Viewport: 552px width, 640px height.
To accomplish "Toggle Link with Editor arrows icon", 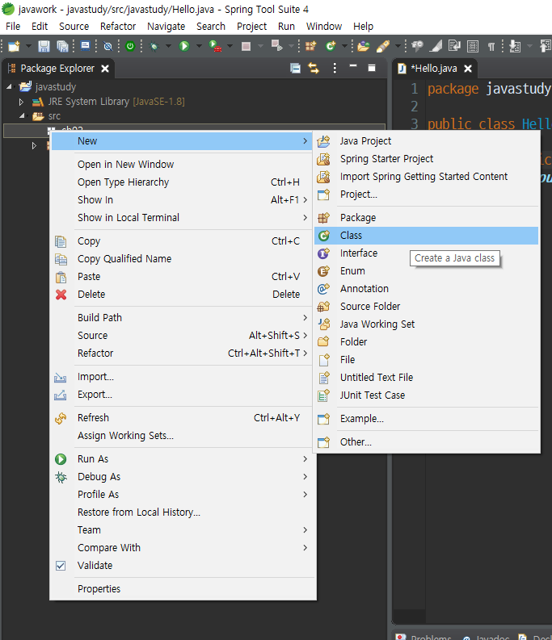I will tap(314, 68).
